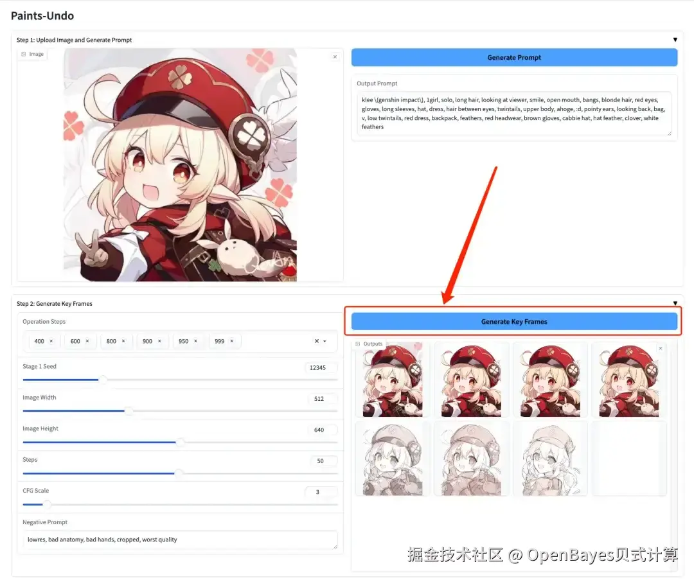694x580 pixels.
Task: Edit the Image Width value 512
Action: click(323, 399)
